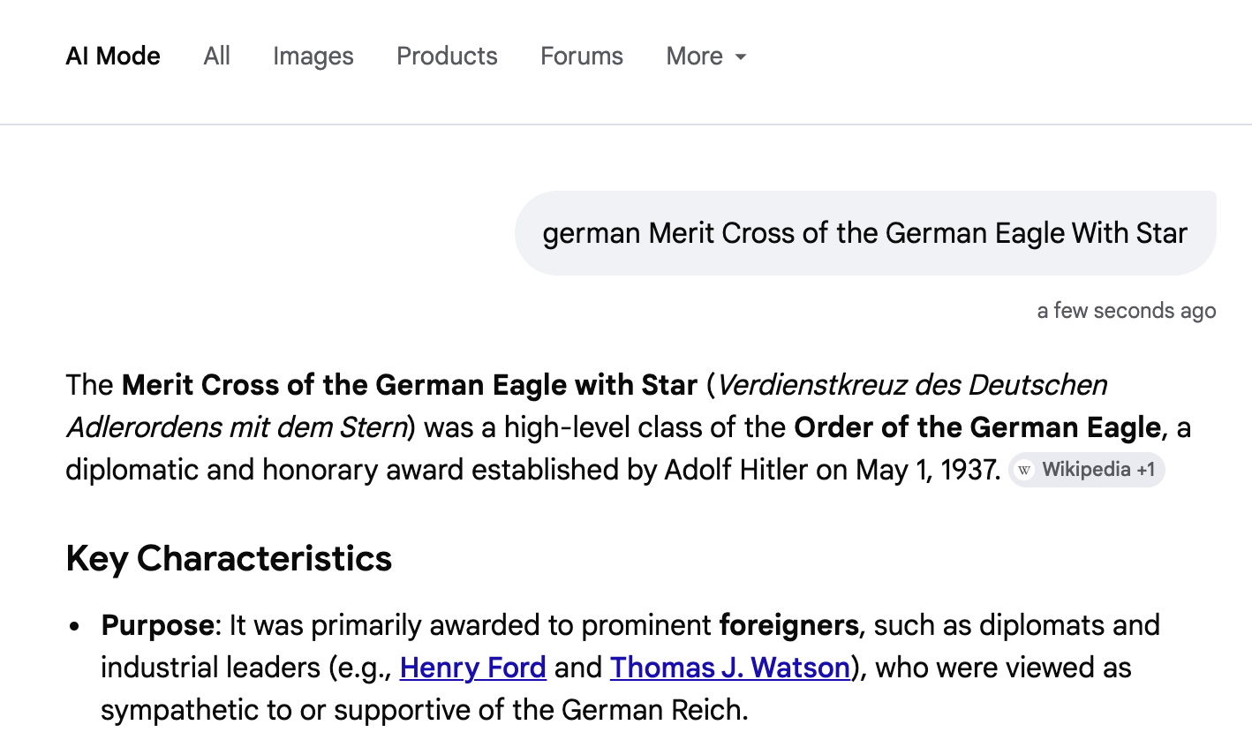
Task: Click the "a few seconds ago" timestamp
Action: tap(1126, 311)
